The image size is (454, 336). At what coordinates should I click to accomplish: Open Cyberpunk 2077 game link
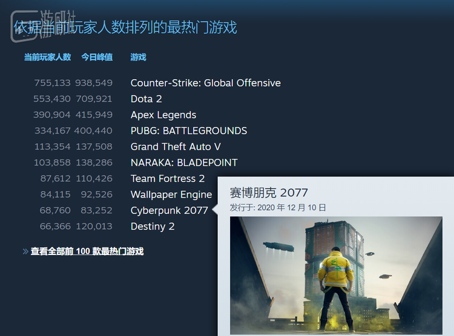(x=169, y=210)
